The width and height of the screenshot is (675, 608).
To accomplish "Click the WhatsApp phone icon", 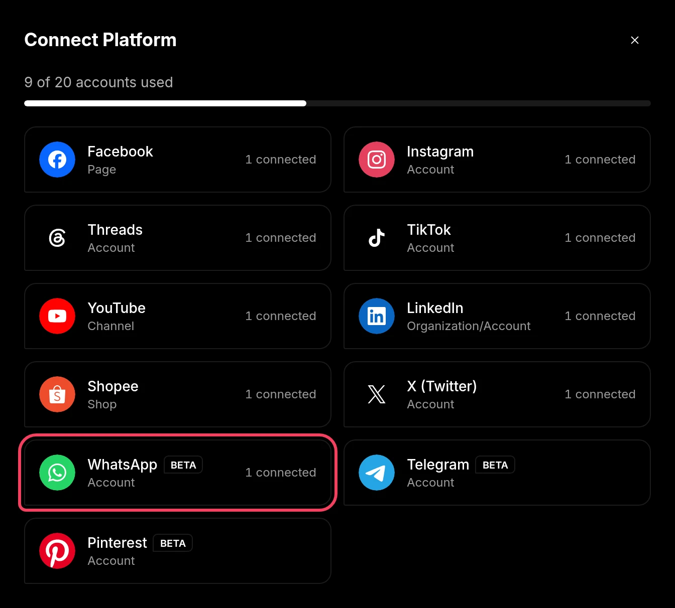I will tap(57, 473).
